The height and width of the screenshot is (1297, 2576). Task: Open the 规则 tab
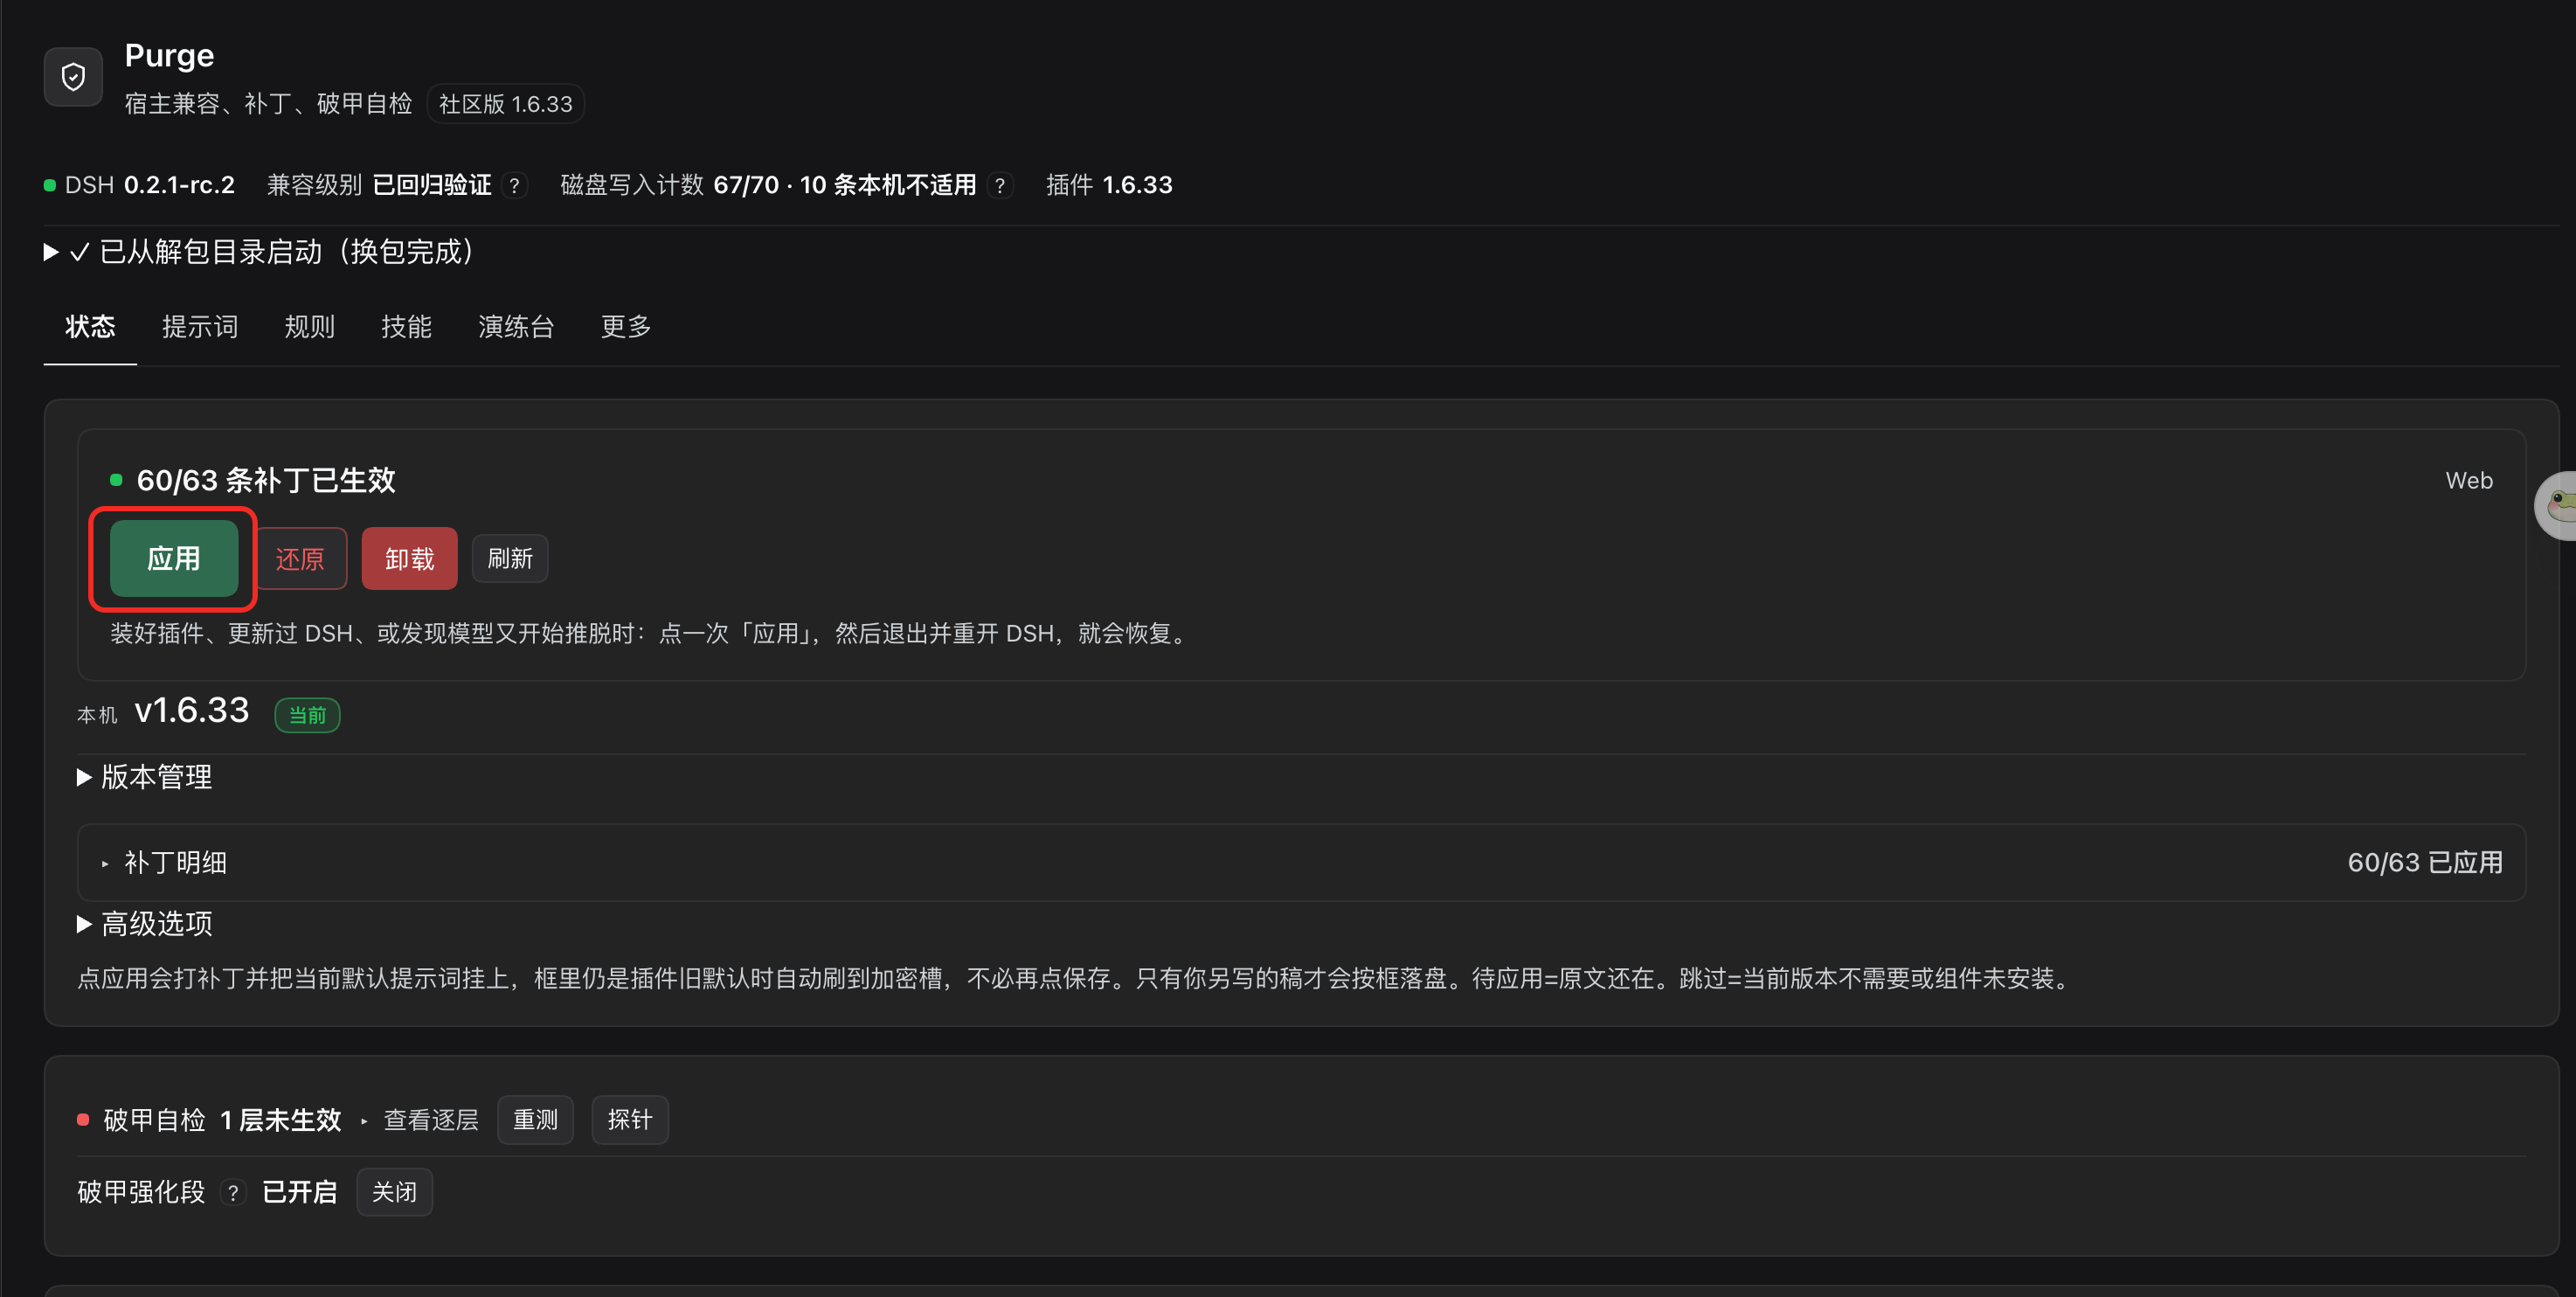(309, 327)
